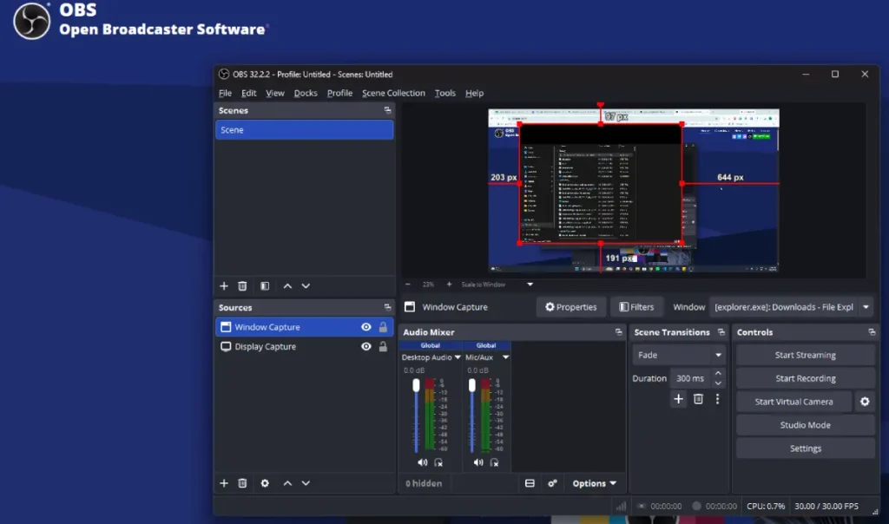Viewport: 889px width, 524px height.
Task: Pop out the Scenes dock
Action: pyautogui.click(x=387, y=110)
